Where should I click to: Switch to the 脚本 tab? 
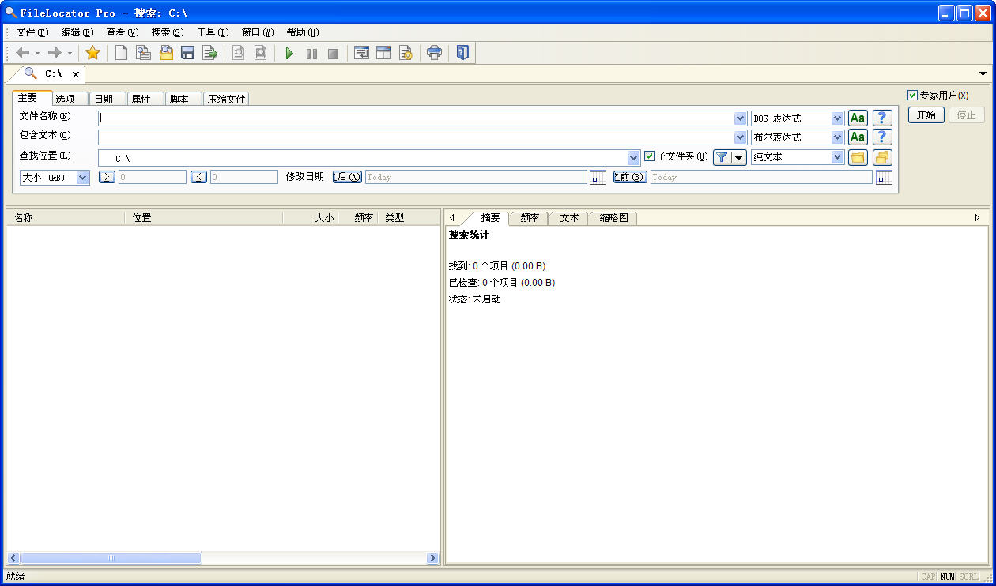tap(183, 99)
